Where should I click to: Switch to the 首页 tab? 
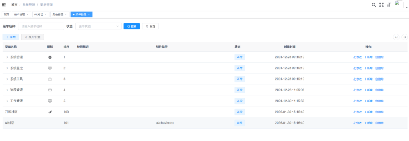tap(6, 15)
